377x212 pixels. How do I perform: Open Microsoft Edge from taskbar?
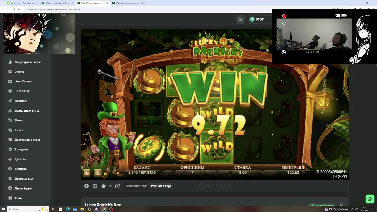[x=68, y=209]
